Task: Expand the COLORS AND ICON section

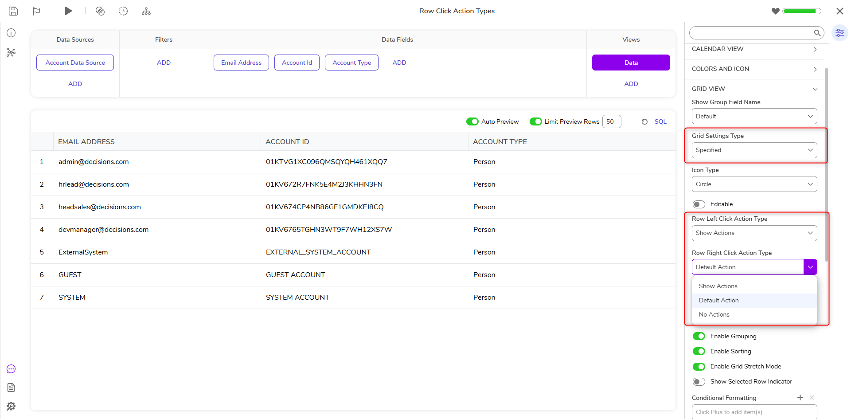Action: click(754, 69)
